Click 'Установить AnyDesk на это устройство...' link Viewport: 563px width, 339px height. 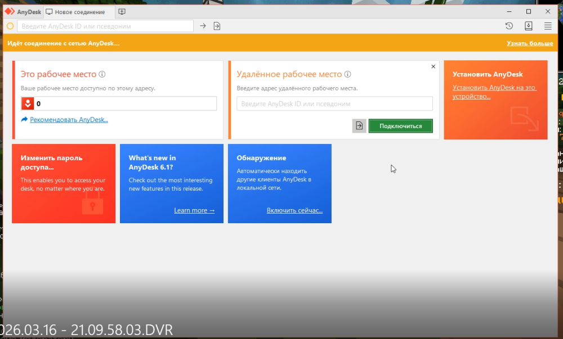point(494,92)
